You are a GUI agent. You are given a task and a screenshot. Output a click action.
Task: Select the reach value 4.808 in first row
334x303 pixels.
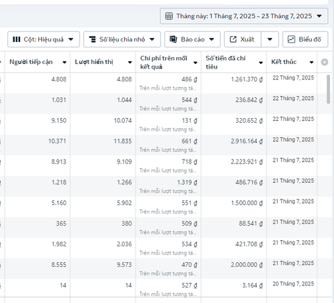[59, 79]
